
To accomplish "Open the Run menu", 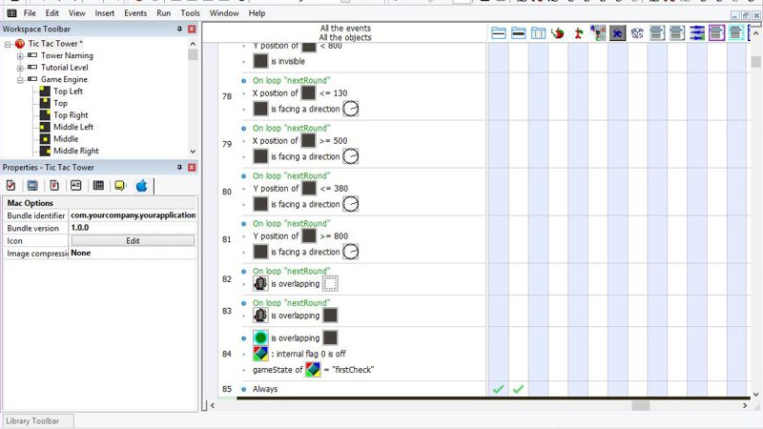I will coord(163,13).
